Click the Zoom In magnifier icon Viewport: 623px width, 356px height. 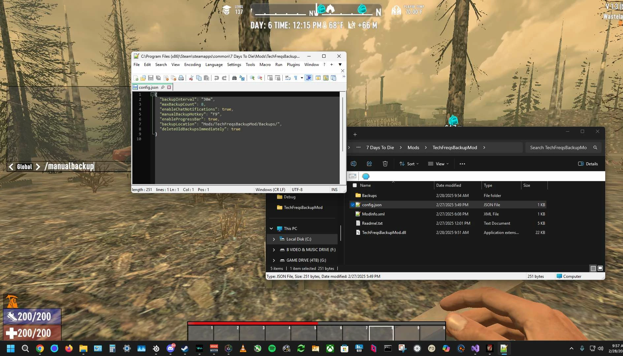252,78
